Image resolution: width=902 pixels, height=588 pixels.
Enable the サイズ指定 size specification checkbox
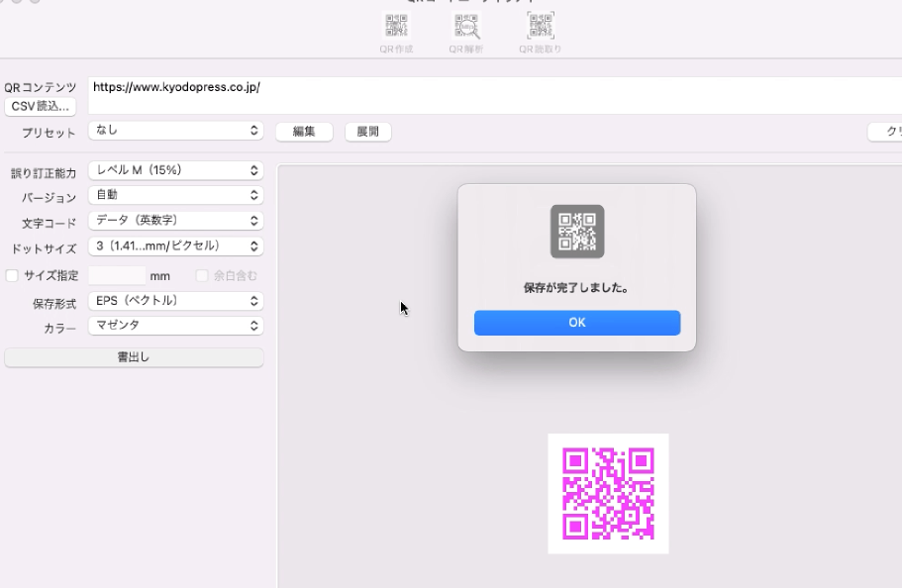pos(13,275)
